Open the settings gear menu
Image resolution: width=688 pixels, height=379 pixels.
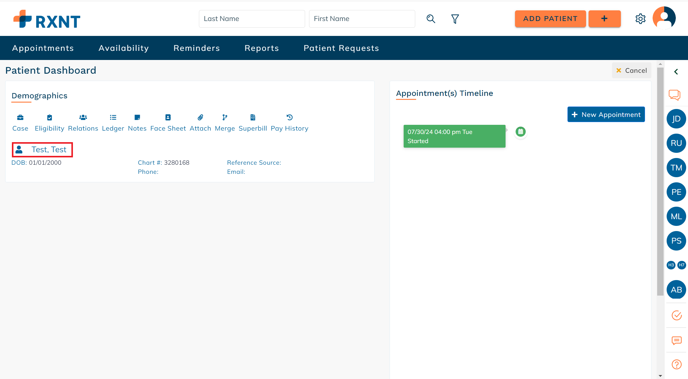(640, 19)
